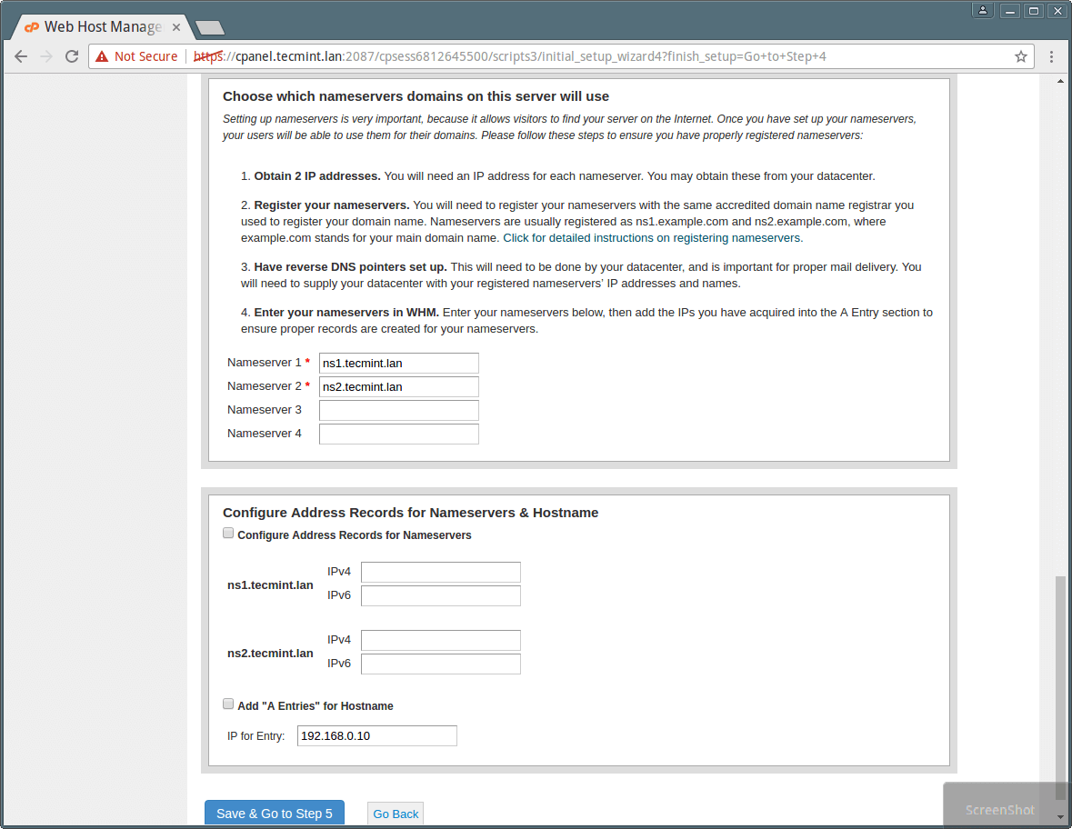Focus the Nameserver 1 field
This screenshot has height=829, width=1072.
tap(398, 363)
